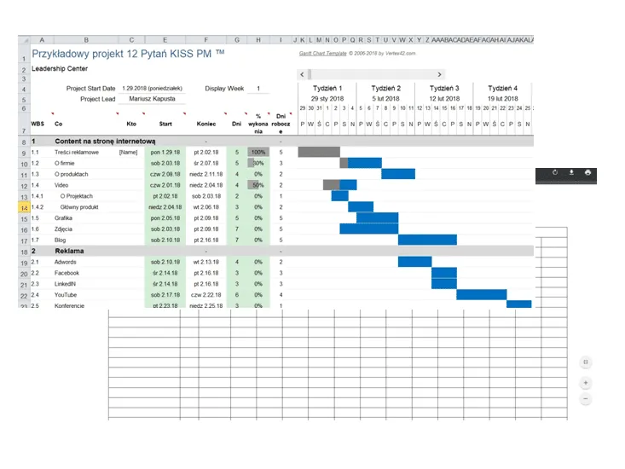Click the Gantt scrollbar right arrow
This screenshot has width=625, height=469.
(x=439, y=74)
